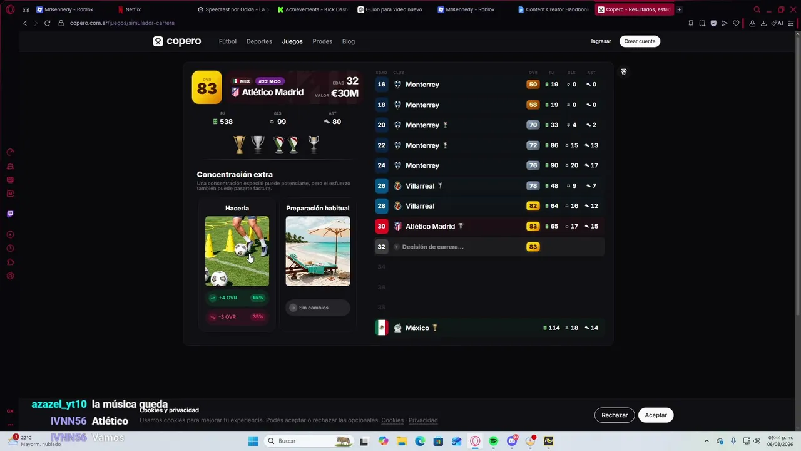Image resolution: width=801 pixels, height=451 pixels.
Task: Accept cookies with Aceptar button
Action: pos(656,415)
